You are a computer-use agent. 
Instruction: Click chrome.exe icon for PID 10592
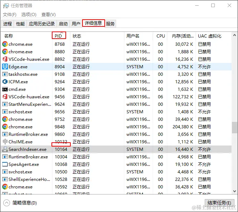[5, 187]
